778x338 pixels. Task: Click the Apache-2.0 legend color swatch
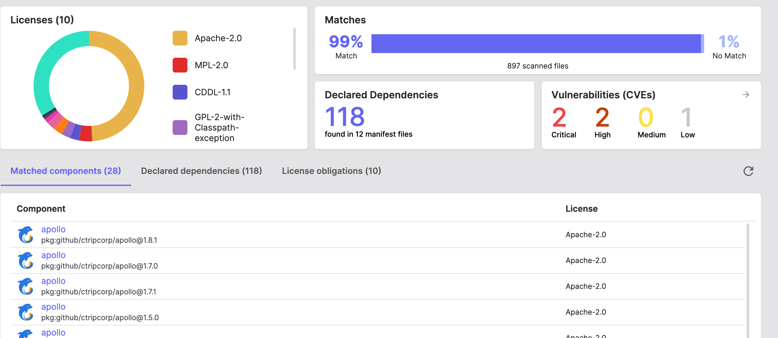tap(180, 38)
